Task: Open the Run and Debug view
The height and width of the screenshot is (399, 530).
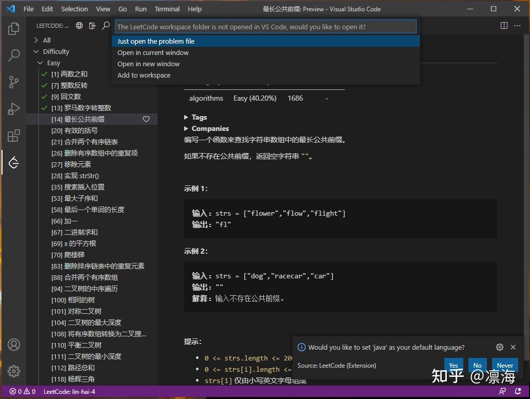Action: tap(14, 108)
